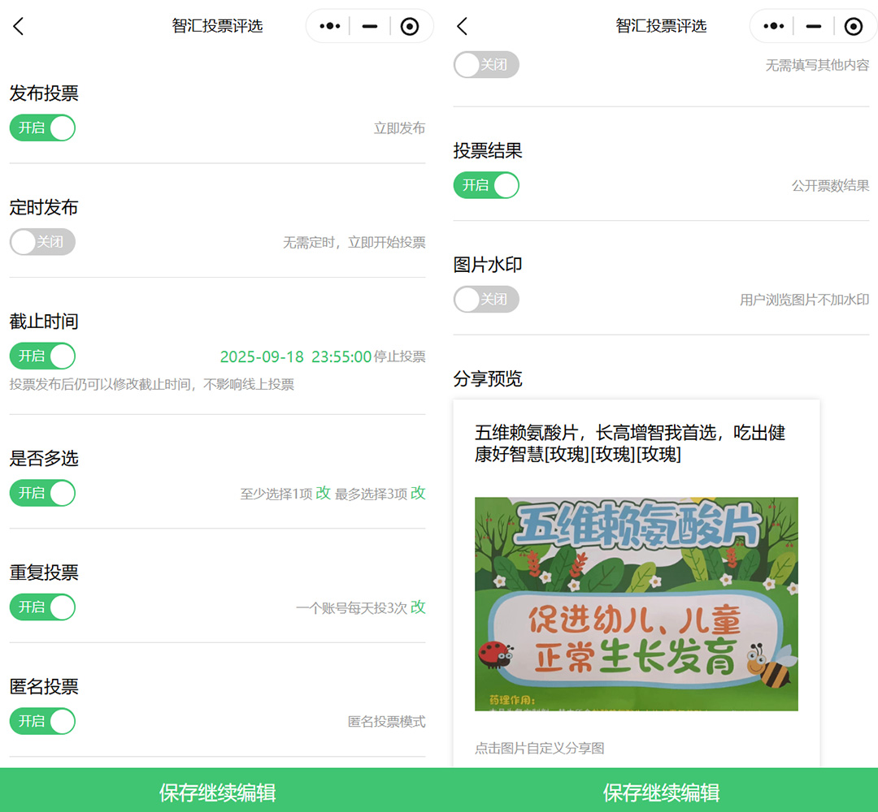The height and width of the screenshot is (812, 878).
Task: Click the minimize dash icon in left panel
Action: pos(370,26)
